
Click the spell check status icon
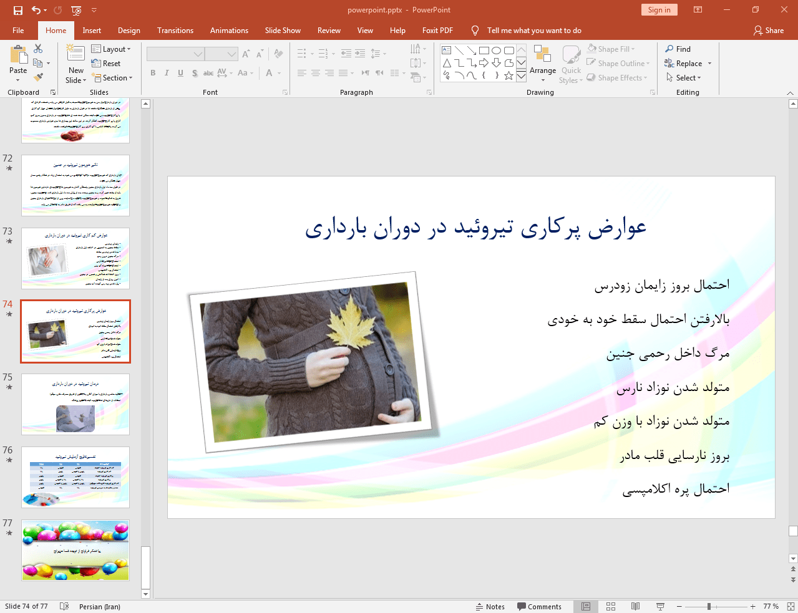[64, 606]
